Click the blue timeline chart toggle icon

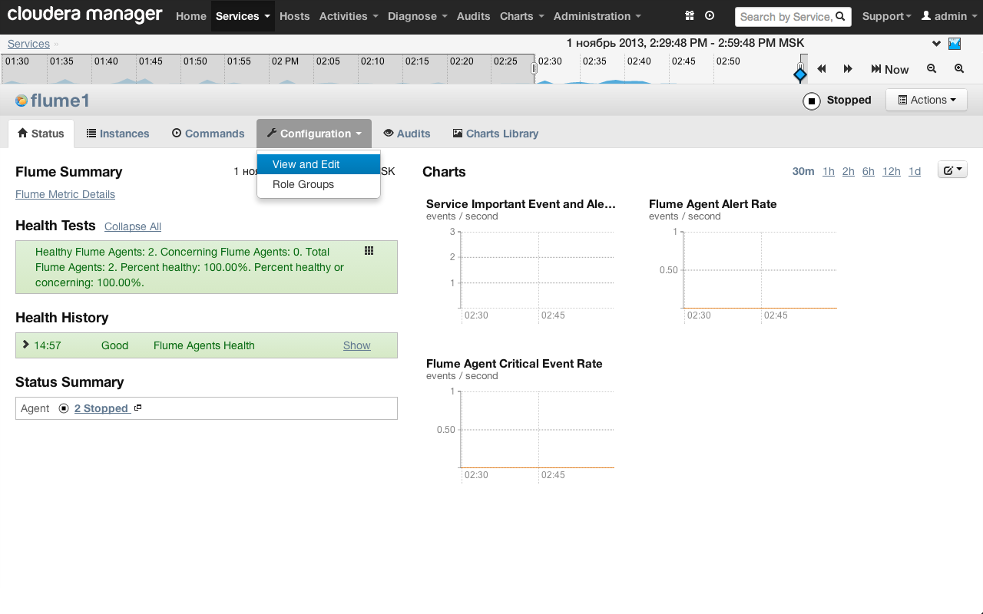click(955, 44)
